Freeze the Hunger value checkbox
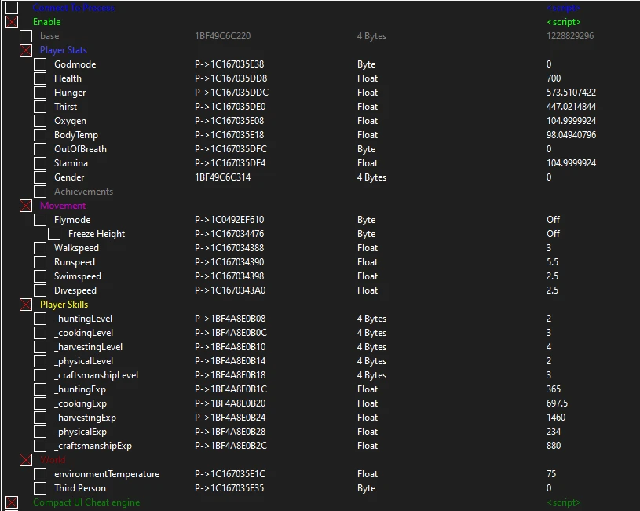 click(x=40, y=93)
